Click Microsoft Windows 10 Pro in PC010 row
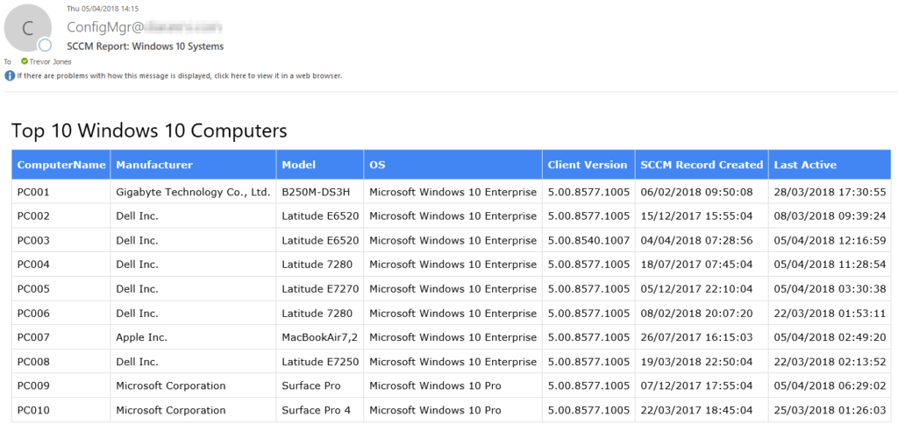This screenshot has height=431, width=898. click(453, 410)
